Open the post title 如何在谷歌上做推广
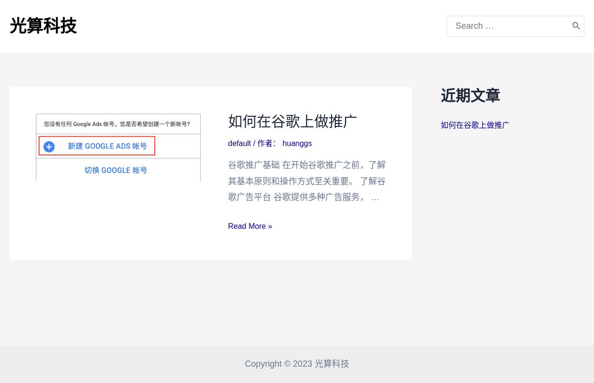Screen dimensions: 594x383 pos(292,122)
